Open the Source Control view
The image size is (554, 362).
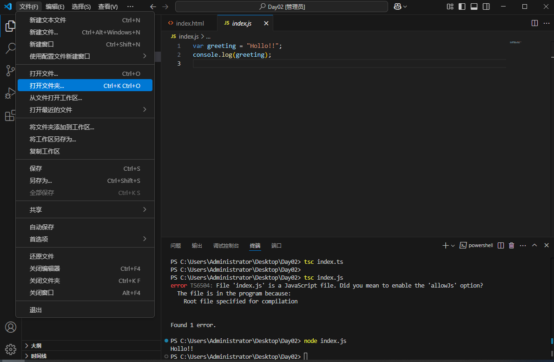[x=10, y=71]
